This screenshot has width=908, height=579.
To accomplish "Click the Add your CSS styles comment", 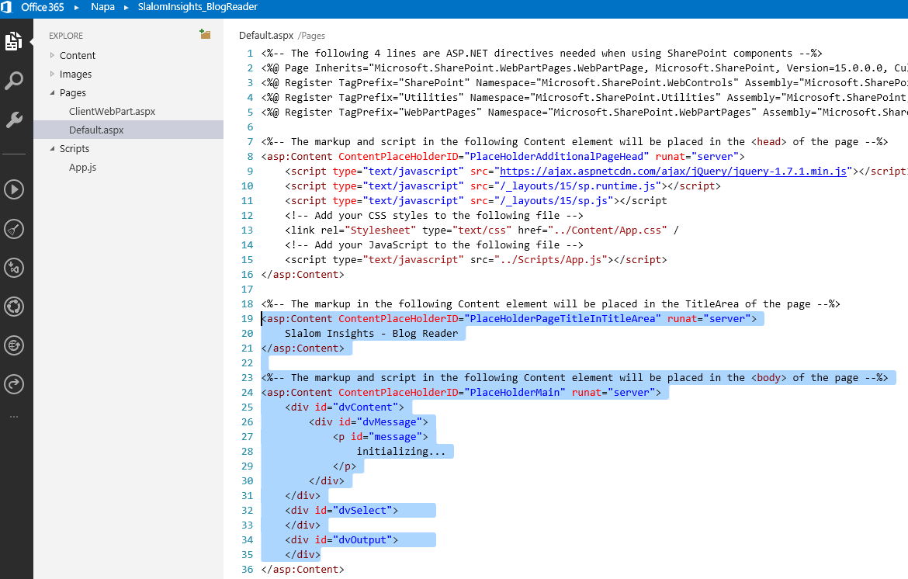I will click(x=434, y=216).
